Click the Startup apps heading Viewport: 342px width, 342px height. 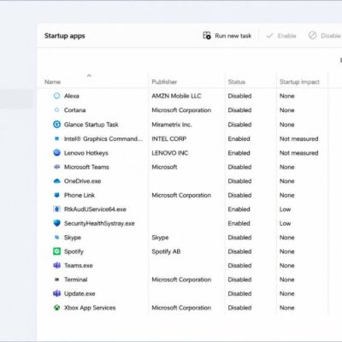[65, 36]
